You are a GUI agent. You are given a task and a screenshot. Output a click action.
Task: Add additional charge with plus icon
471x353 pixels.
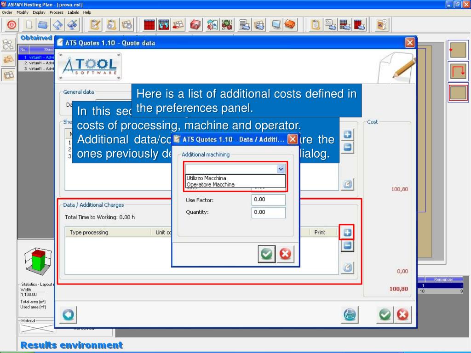(x=348, y=232)
